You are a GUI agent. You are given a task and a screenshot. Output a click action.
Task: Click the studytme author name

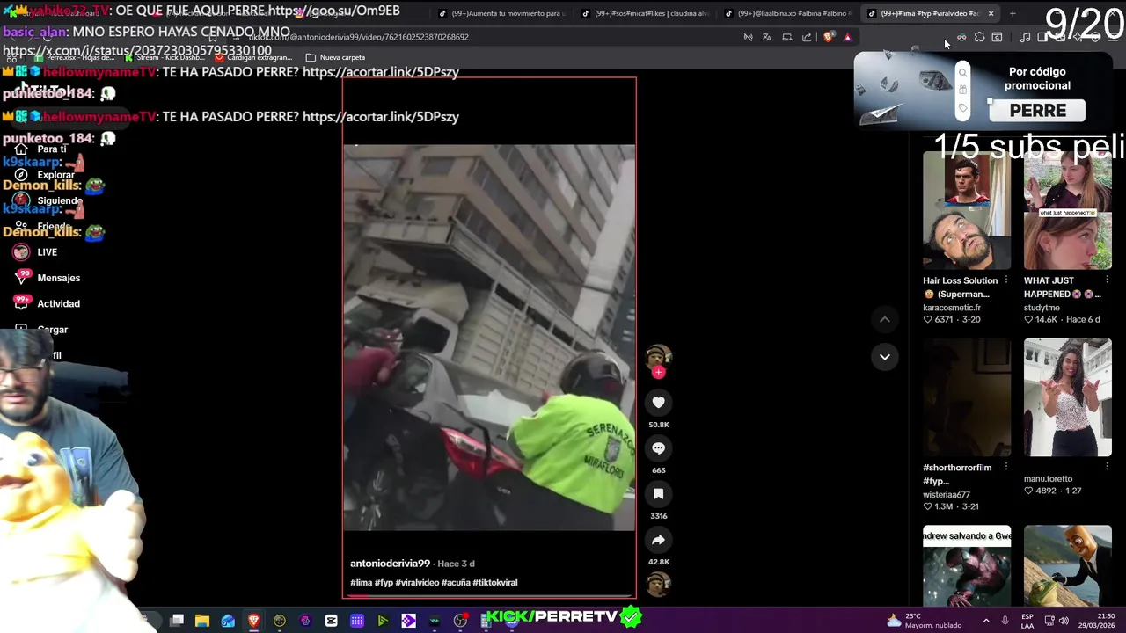pos(1042,308)
